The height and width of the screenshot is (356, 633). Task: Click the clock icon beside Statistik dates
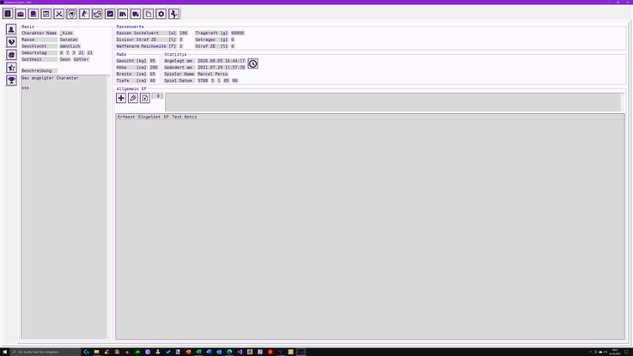coord(253,63)
